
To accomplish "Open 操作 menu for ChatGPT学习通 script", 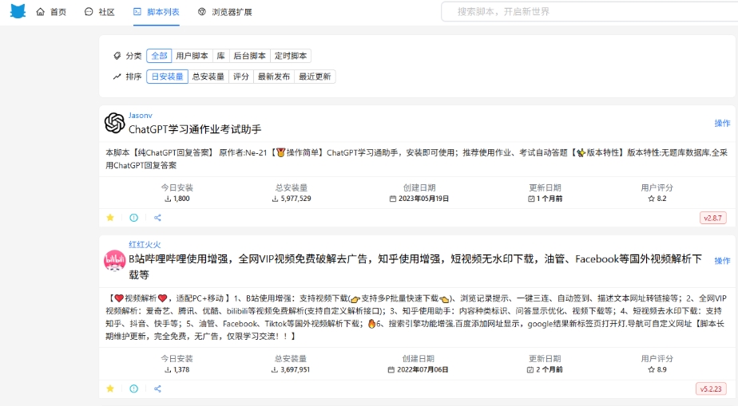I will pyautogui.click(x=722, y=123).
